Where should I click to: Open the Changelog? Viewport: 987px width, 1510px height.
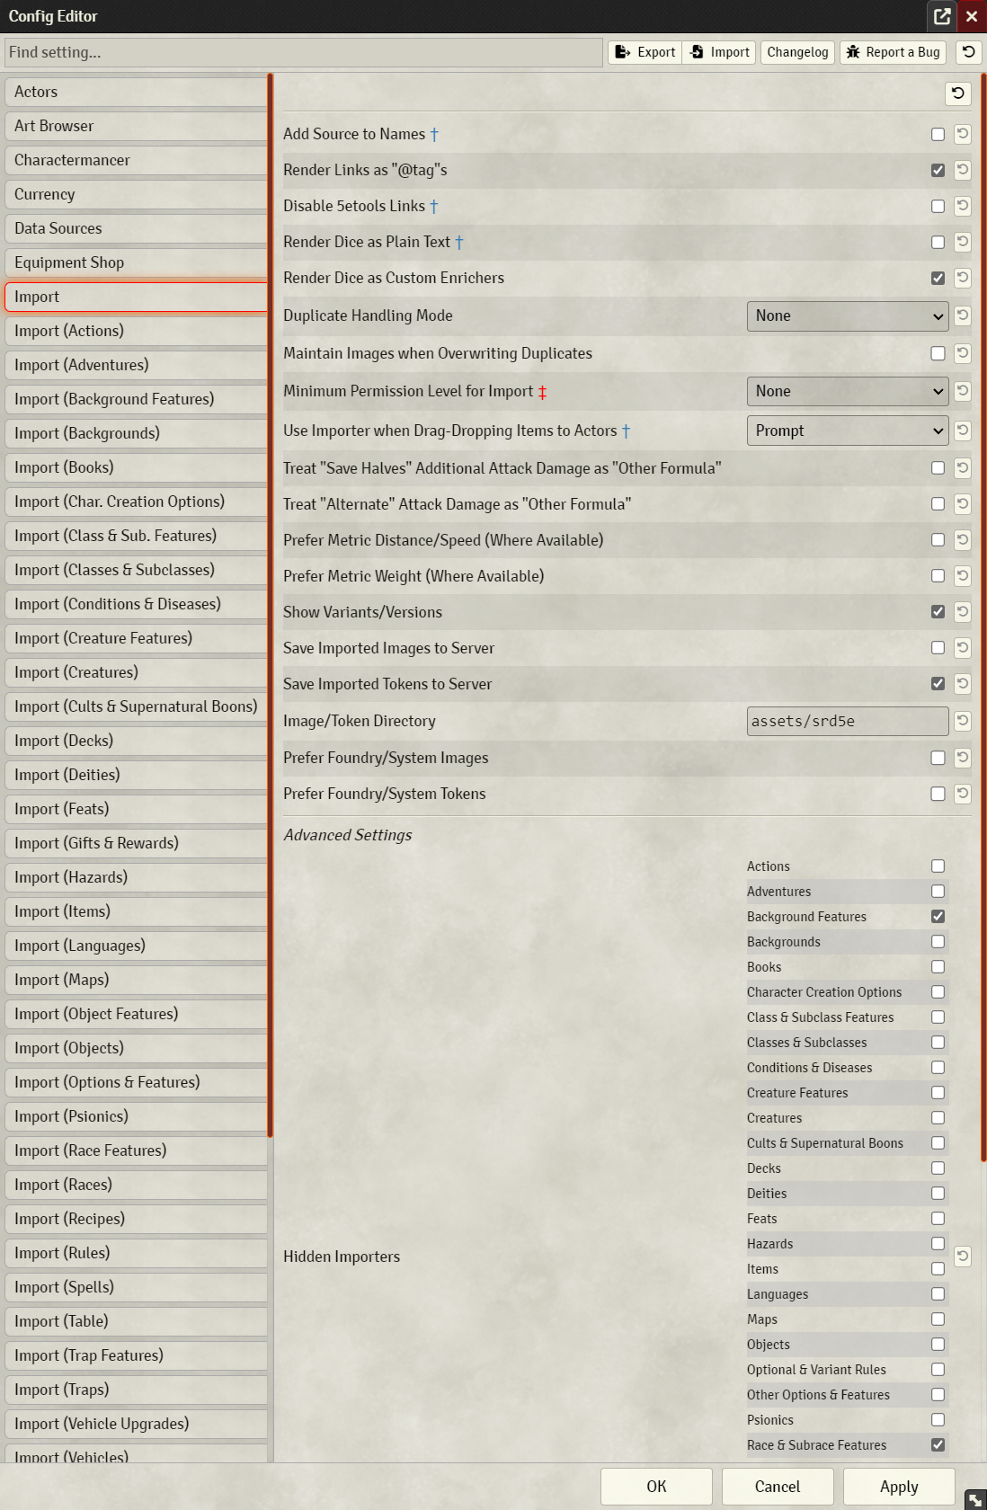click(797, 52)
